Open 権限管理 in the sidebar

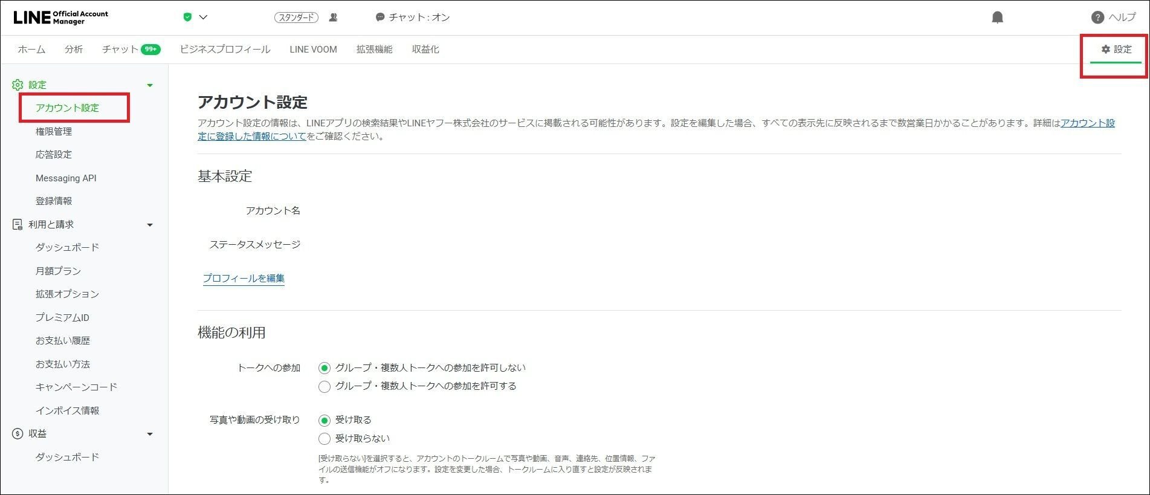(54, 132)
